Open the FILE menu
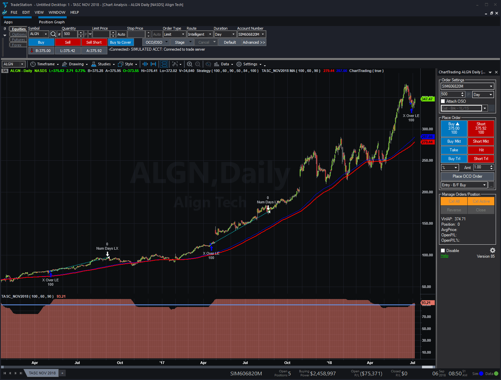 (x=14, y=12)
